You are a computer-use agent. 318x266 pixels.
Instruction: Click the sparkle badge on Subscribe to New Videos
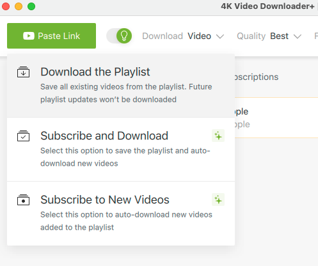[218, 199]
